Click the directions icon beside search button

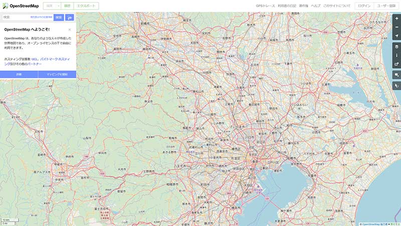coord(70,17)
